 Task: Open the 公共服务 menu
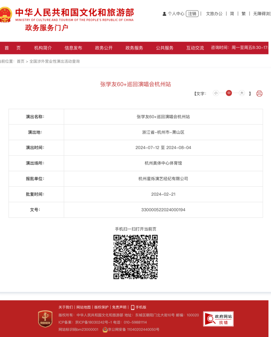click(164, 48)
